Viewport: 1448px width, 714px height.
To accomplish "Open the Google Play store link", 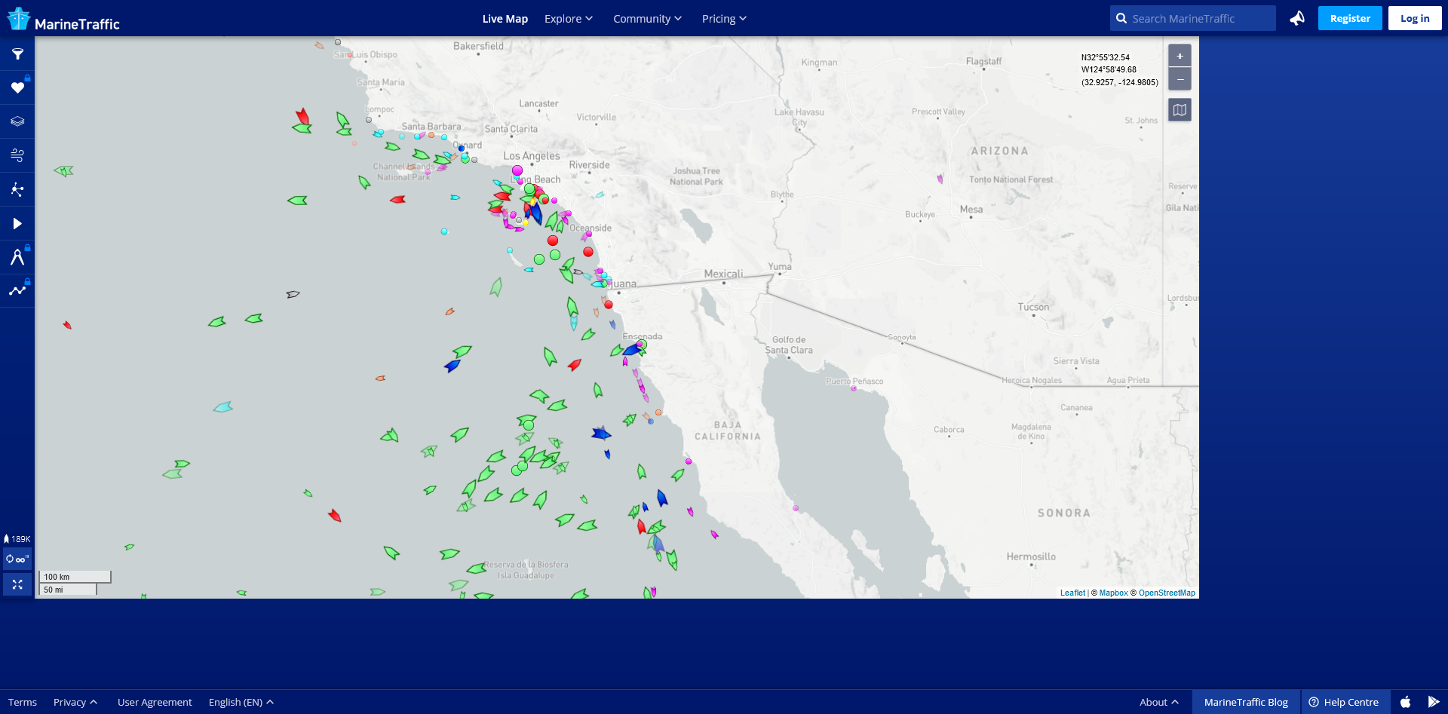I will click(1434, 702).
